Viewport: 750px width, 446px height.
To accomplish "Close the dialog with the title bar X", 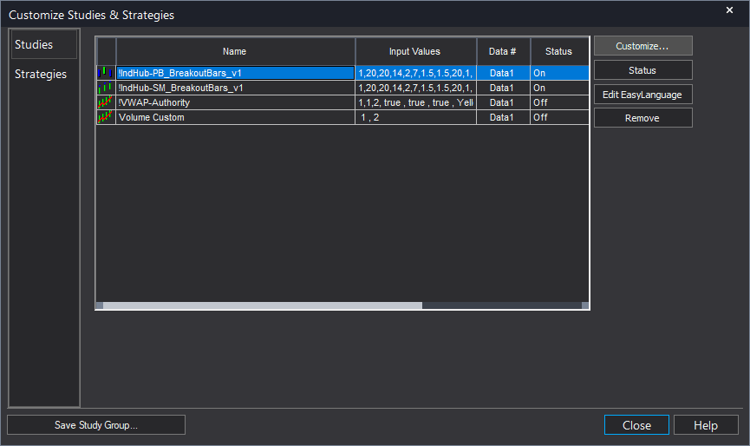I will coord(729,10).
